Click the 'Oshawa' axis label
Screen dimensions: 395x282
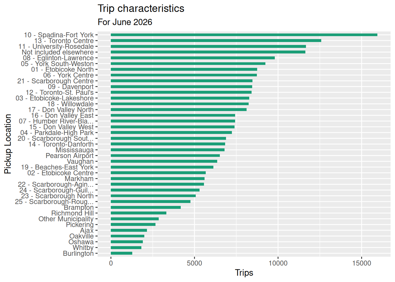[81, 242]
